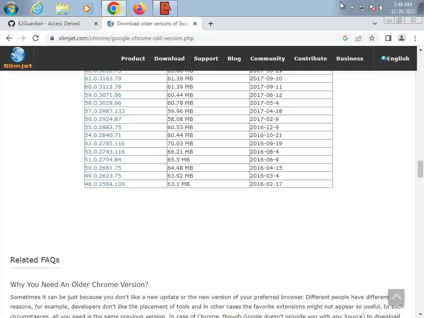424x318 pixels.
Task: Download Chrome version 57.0.2987.133
Action: tap(105, 111)
